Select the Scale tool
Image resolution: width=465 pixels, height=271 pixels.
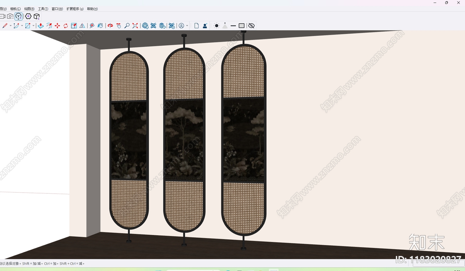click(x=74, y=26)
